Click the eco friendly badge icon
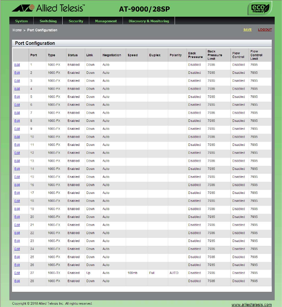The height and width of the screenshot is (307, 282). pos(260,8)
